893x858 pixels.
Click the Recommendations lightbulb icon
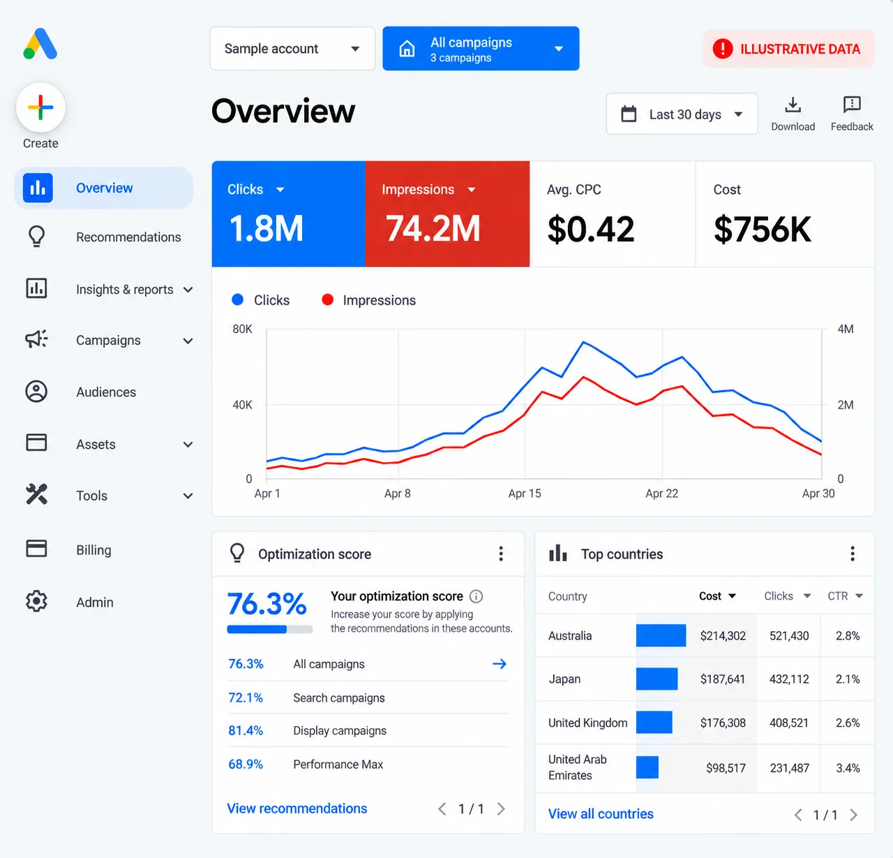(36, 237)
